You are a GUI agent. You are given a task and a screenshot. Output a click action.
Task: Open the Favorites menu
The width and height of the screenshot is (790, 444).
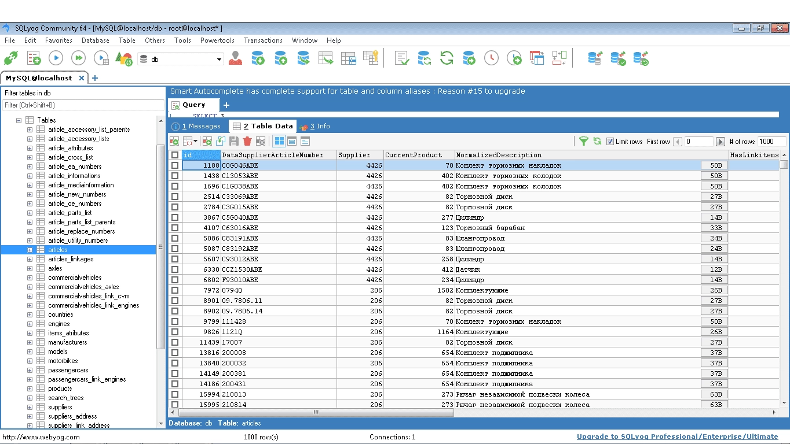tap(58, 40)
